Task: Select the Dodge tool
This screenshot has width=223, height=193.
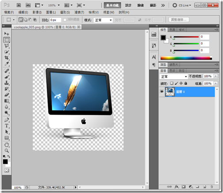Action: click(x=7, y=113)
